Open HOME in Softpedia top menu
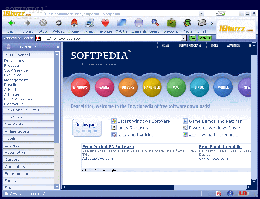 pos(165,46)
